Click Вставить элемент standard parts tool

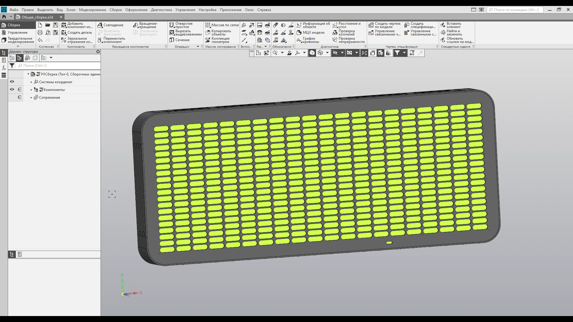click(454, 25)
